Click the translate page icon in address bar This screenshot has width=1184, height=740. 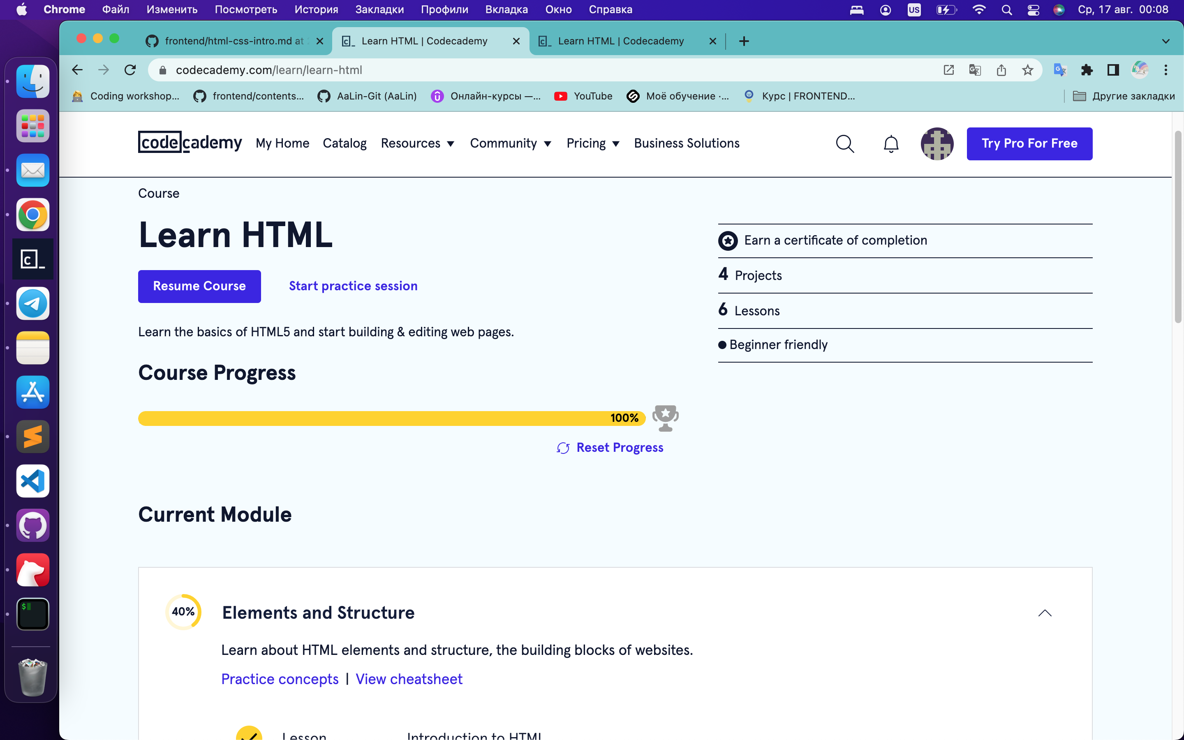pyautogui.click(x=975, y=70)
